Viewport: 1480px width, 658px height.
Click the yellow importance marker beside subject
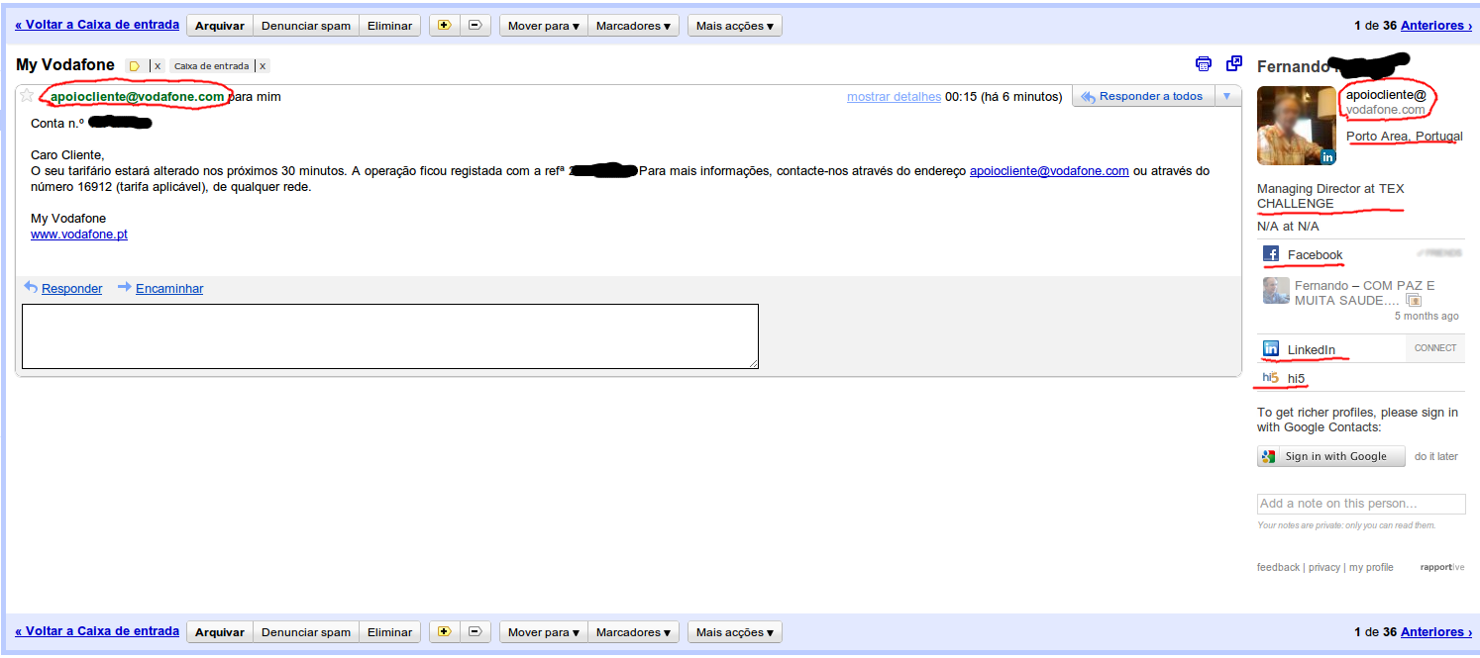(x=135, y=66)
